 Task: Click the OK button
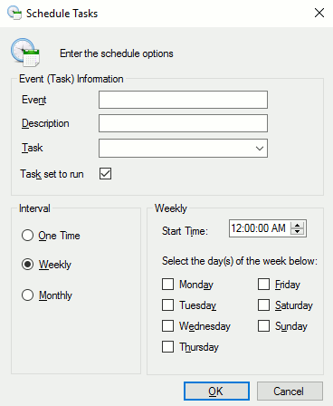point(216,391)
